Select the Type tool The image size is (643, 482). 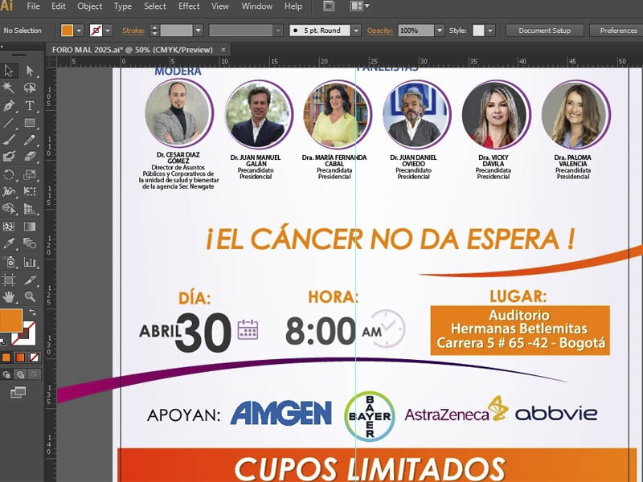pyautogui.click(x=30, y=105)
